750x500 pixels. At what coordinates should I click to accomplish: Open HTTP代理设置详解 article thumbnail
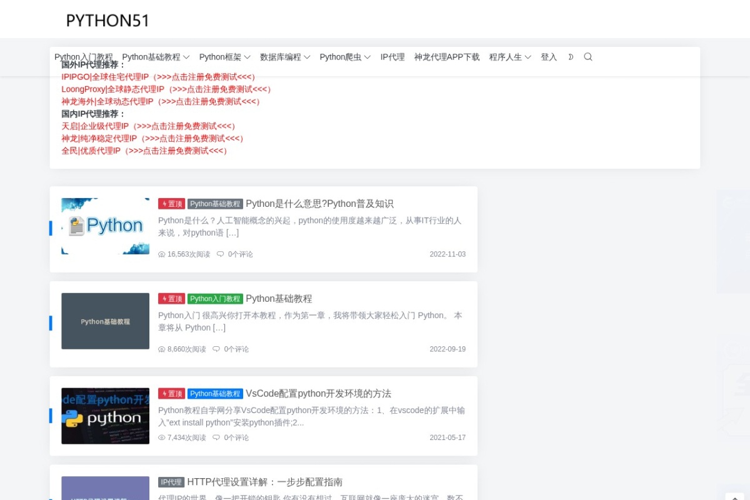point(105,488)
